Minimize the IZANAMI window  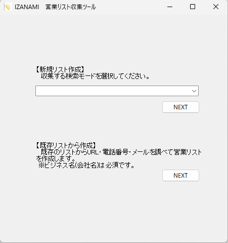(170, 7)
